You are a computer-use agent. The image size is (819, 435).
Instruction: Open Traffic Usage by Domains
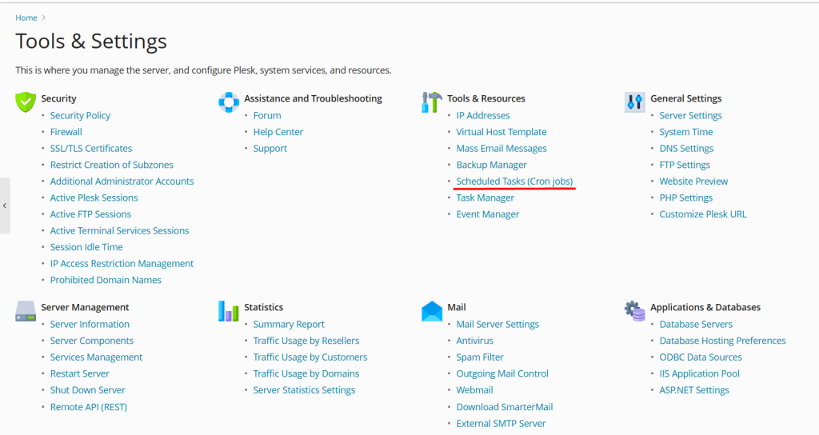click(306, 373)
